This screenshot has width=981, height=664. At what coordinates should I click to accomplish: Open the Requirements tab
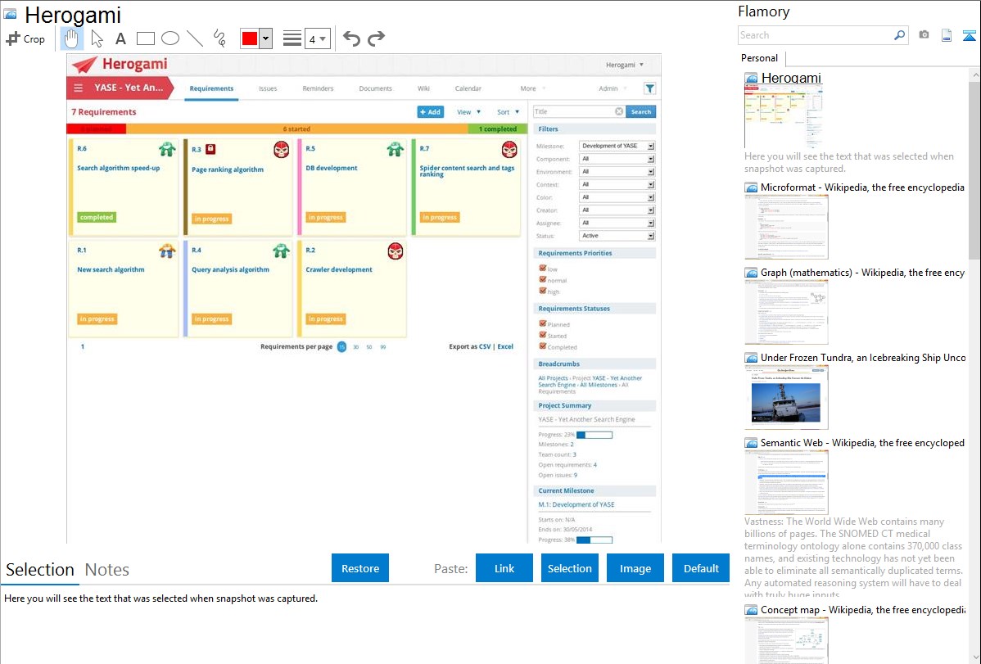point(211,89)
